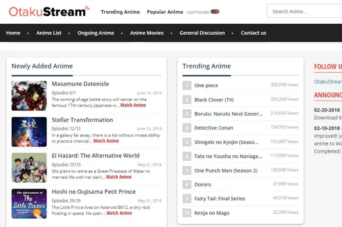Click the Episodes 6/? label
Image resolution: width=342 pixels, height=227 pixels.
point(64,93)
